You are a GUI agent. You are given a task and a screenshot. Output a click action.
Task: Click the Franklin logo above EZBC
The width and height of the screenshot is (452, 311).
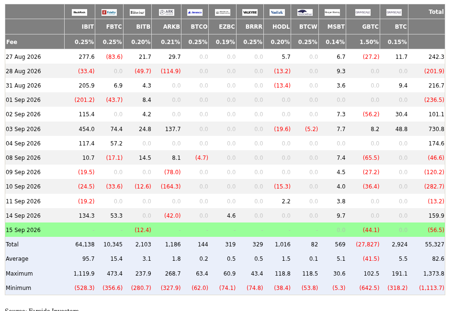(x=223, y=12)
